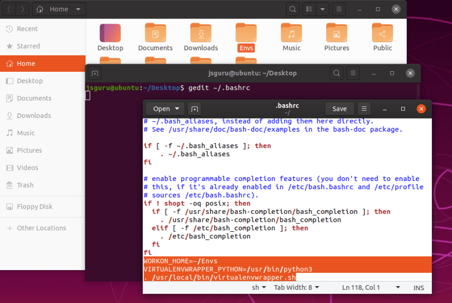Screen dimensions: 452x303
Task: Click the WORKON_HOME=~/Envs line
Action: [x=180, y=261]
